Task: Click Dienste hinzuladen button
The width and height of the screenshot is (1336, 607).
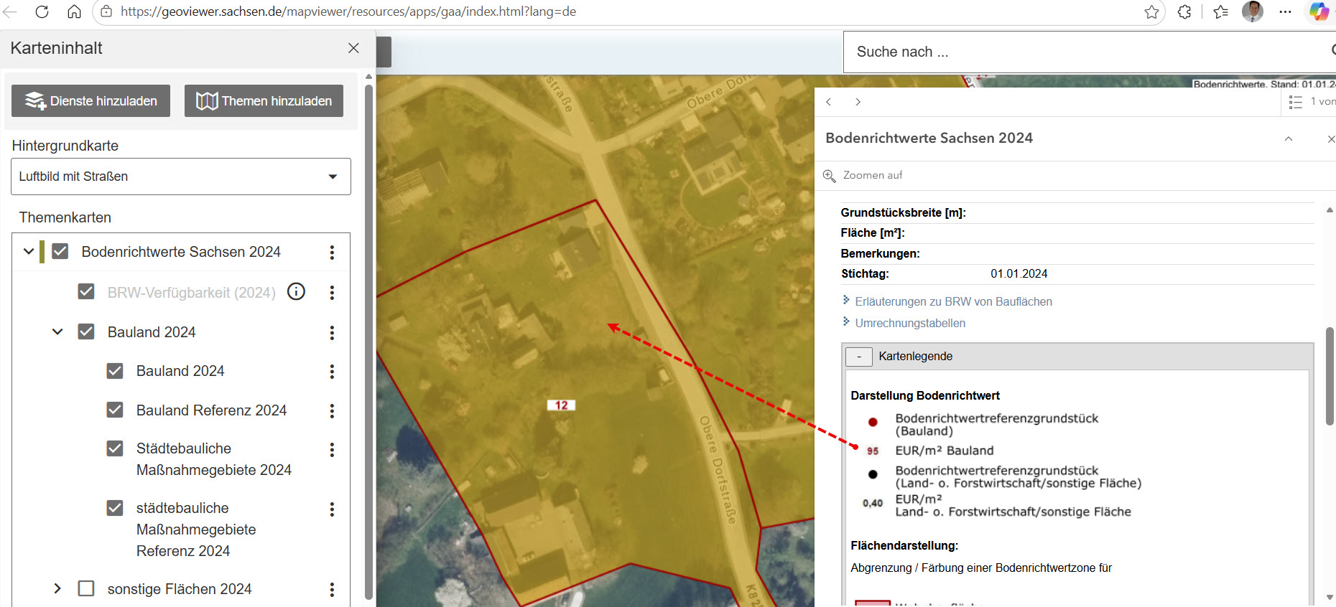Action: (x=91, y=101)
